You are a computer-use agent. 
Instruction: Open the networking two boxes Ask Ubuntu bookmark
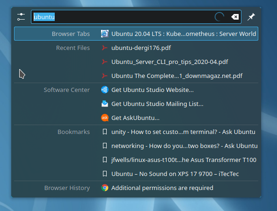tap(184, 146)
